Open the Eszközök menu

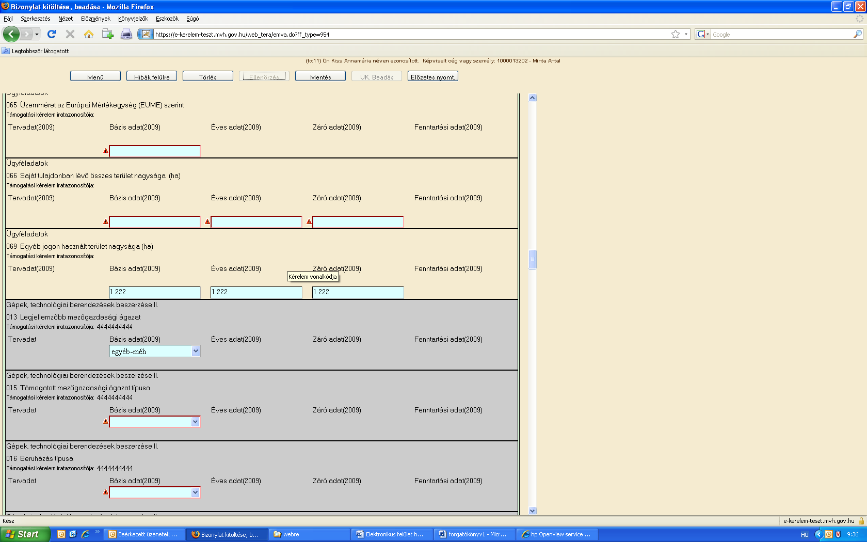point(167,19)
